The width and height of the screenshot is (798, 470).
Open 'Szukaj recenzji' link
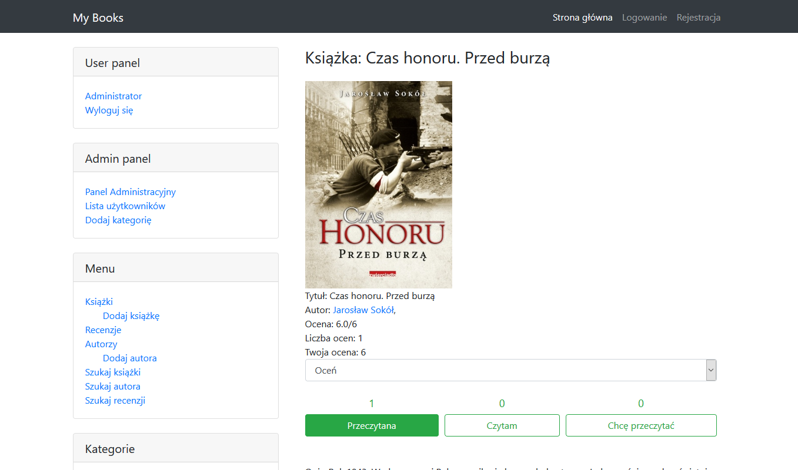(x=115, y=401)
